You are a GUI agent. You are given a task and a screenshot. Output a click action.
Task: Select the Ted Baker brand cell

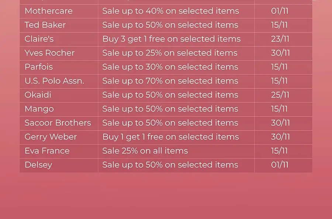coord(45,25)
